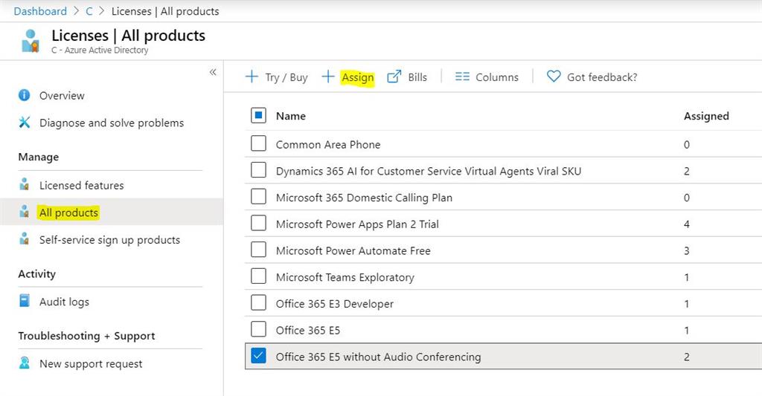Image resolution: width=762 pixels, height=396 pixels.
Task: Click the Columns list icon
Action: click(x=462, y=77)
